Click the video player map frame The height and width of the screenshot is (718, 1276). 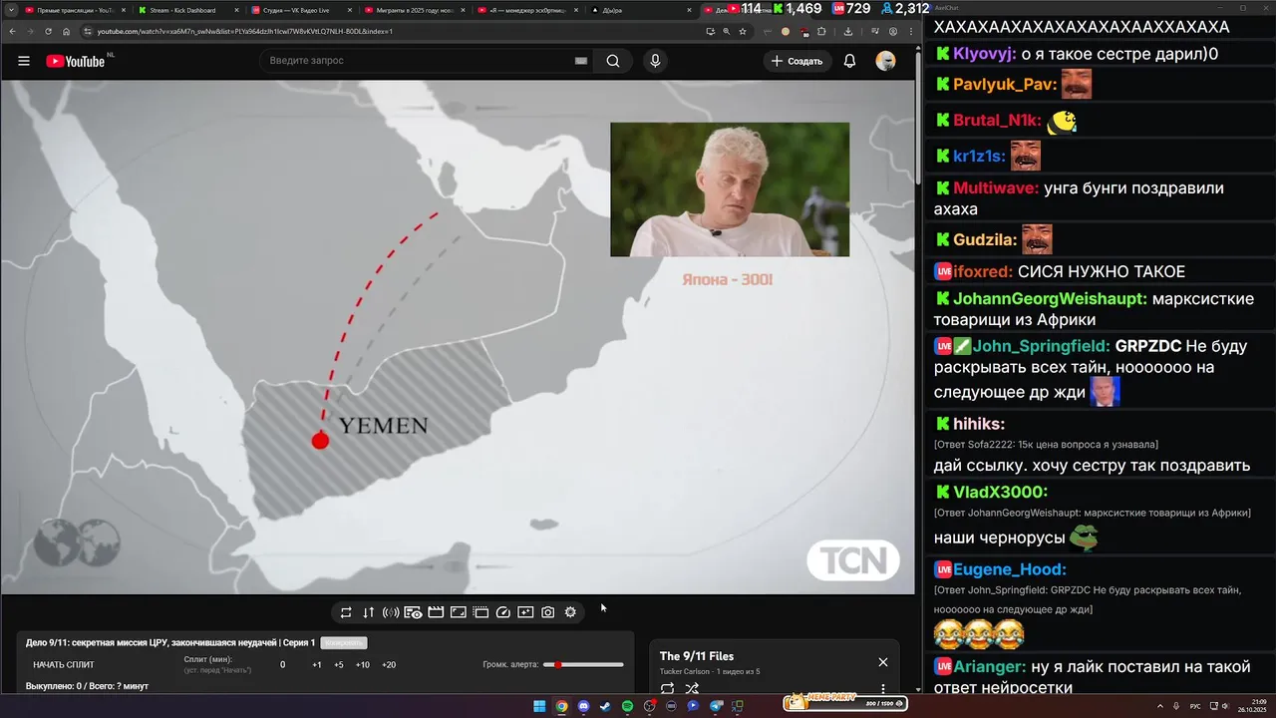[x=458, y=337]
